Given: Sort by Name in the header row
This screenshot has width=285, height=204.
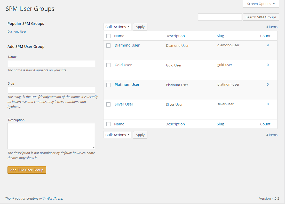Looking at the screenshot, I should point(119,36).
